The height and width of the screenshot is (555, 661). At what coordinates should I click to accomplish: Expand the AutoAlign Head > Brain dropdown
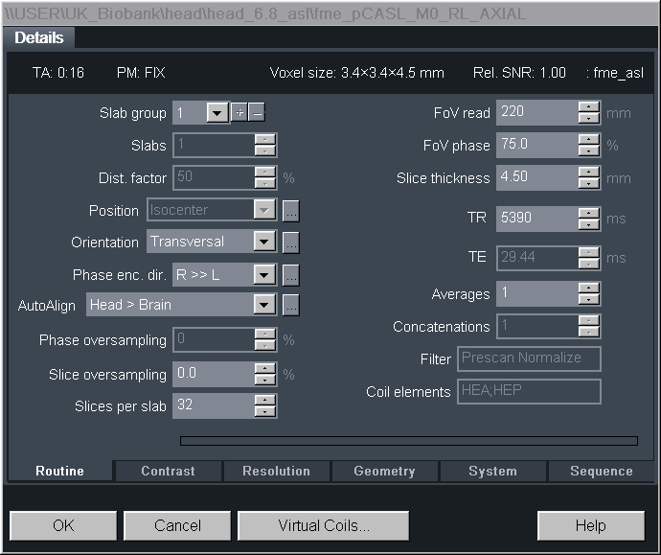point(265,306)
